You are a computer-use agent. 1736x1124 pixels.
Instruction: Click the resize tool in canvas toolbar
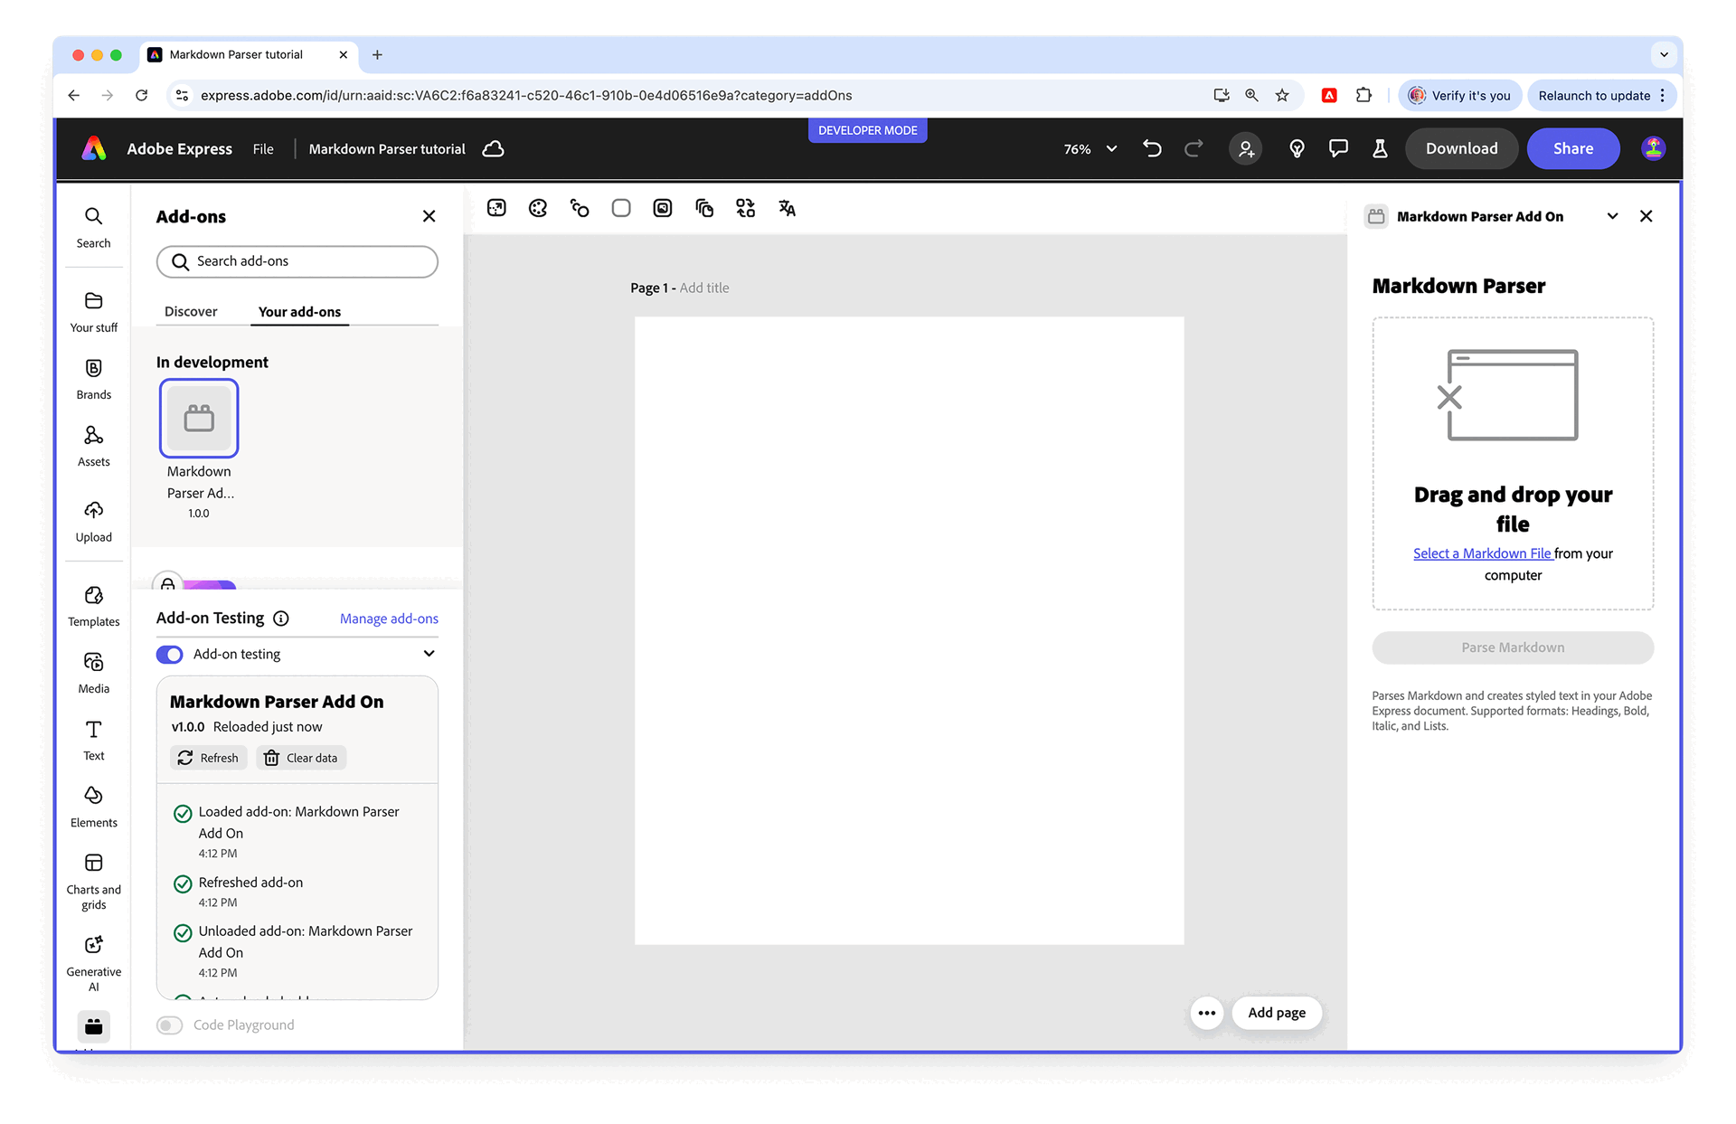click(496, 208)
